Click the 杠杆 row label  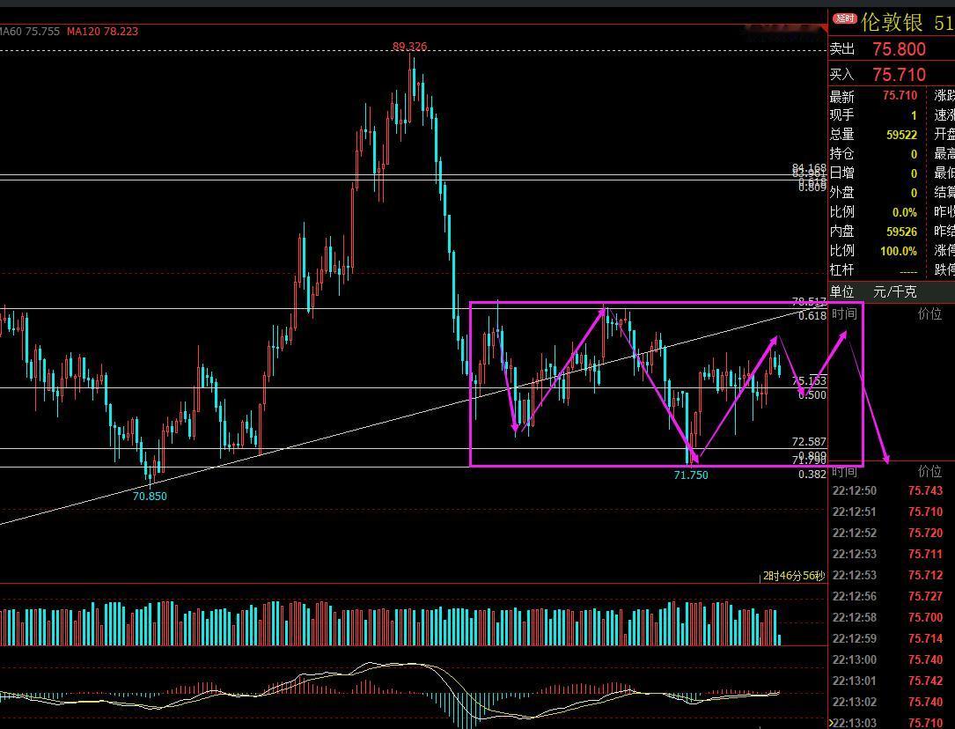(x=842, y=269)
